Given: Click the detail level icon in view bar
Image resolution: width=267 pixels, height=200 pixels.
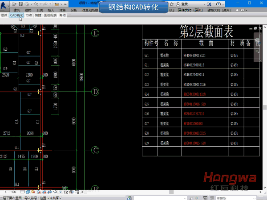Looking at the screenshot, I should pyautogui.click(x=22, y=192).
